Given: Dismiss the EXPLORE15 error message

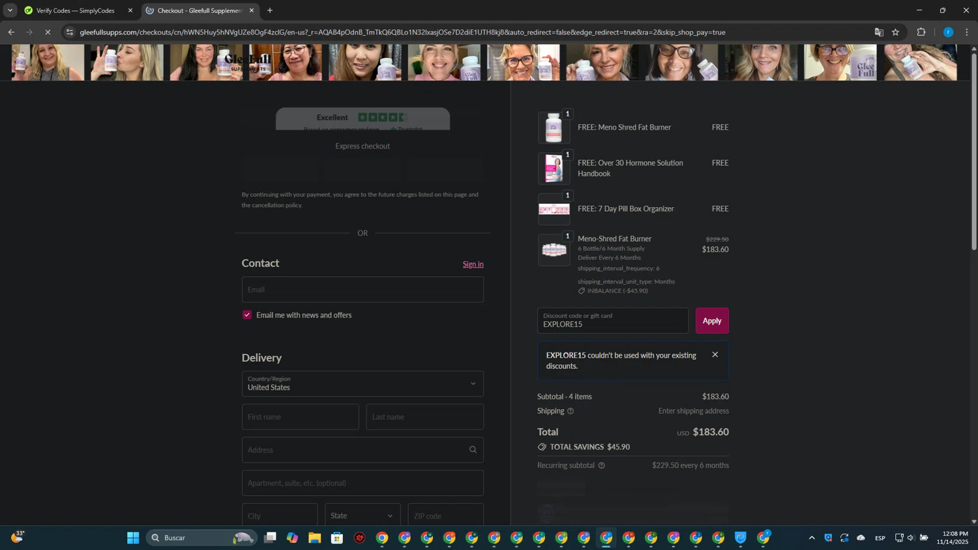Looking at the screenshot, I should tap(715, 355).
